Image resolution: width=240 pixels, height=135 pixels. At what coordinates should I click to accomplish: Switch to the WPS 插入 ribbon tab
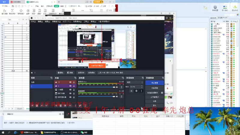tap(42, 6)
